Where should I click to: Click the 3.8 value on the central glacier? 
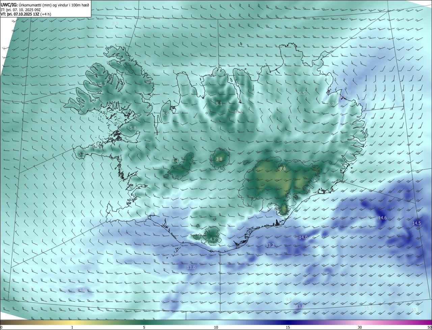[x=219, y=159]
